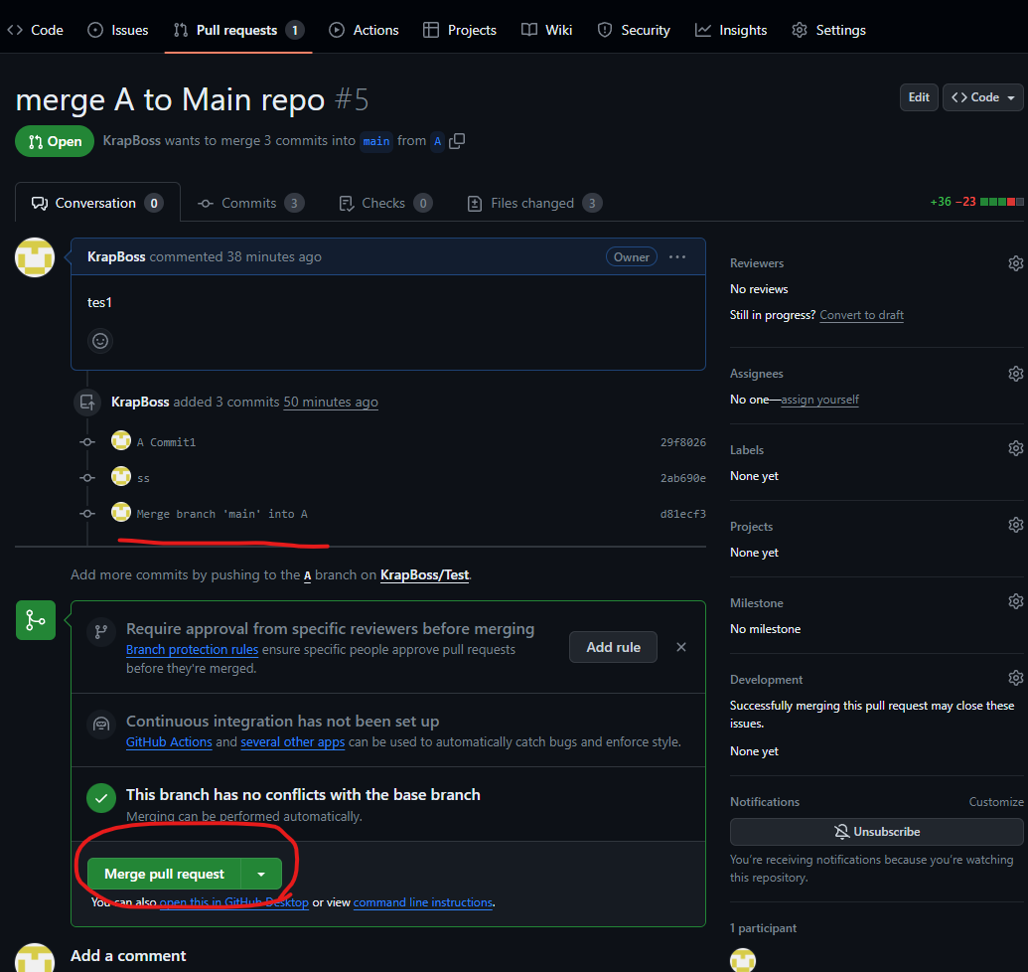Click the Merge pull request button
The width and height of the screenshot is (1028, 972).
pyautogui.click(x=164, y=874)
